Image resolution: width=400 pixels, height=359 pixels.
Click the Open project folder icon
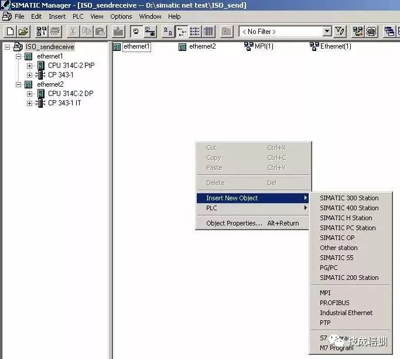(x=23, y=32)
